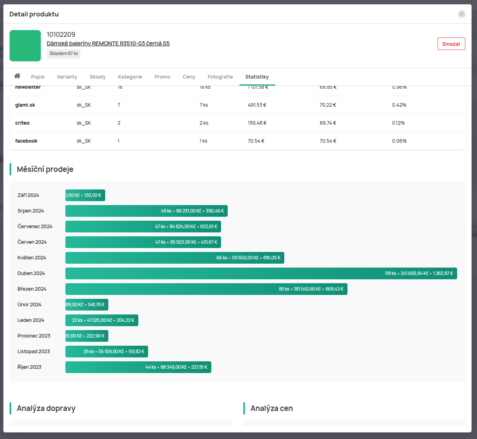The image size is (477, 439).
Task: Click the glami.sk table row
Action: point(237,105)
